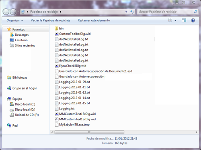This screenshot has height=150, width=201.
Task: Select Logging.2012-01-09.txt
Action: pos(74,82)
